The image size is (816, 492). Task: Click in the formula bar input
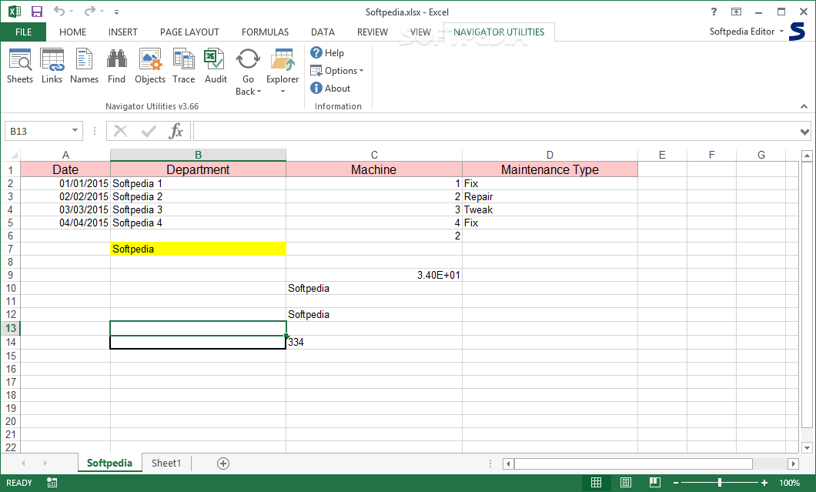(x=496, y=131)
